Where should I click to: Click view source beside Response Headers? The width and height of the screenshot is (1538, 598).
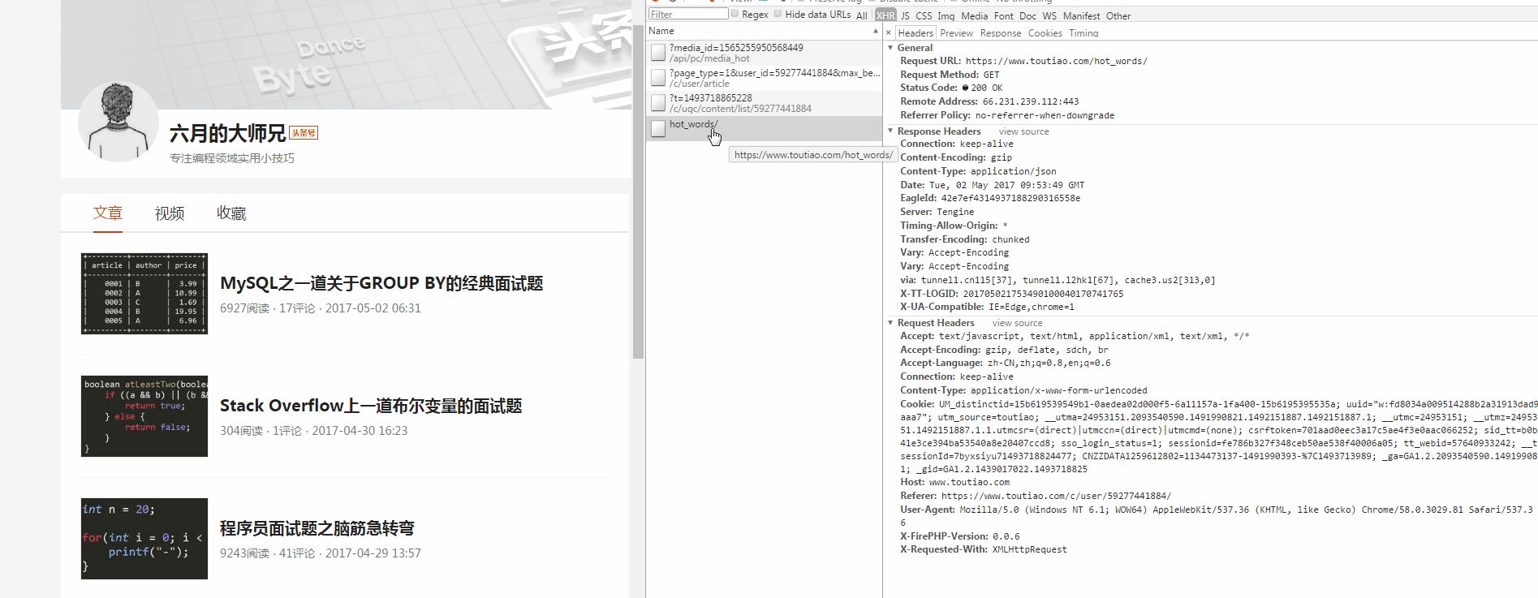click(1023, 131)
